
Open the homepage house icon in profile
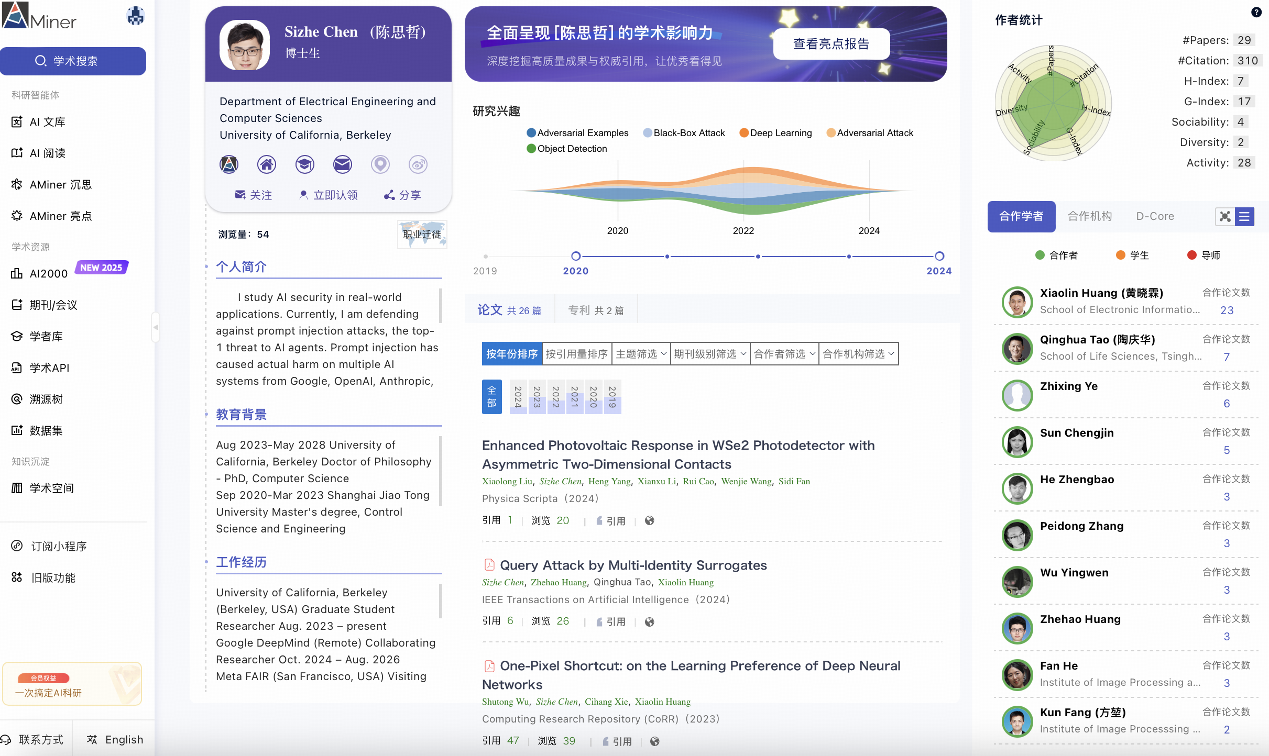267,164
